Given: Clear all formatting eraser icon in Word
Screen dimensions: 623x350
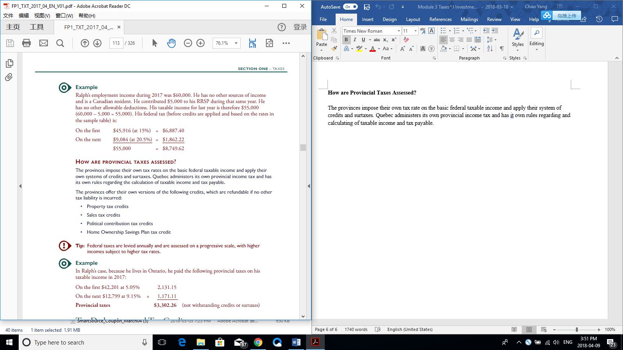Looking at the screenshot, I should click(406, 40).
